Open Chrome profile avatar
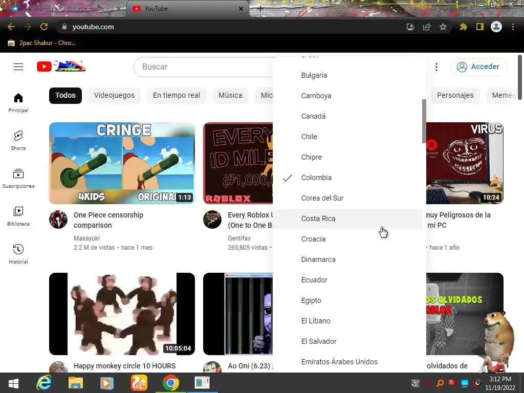The image size is (524, 393). 496,27
